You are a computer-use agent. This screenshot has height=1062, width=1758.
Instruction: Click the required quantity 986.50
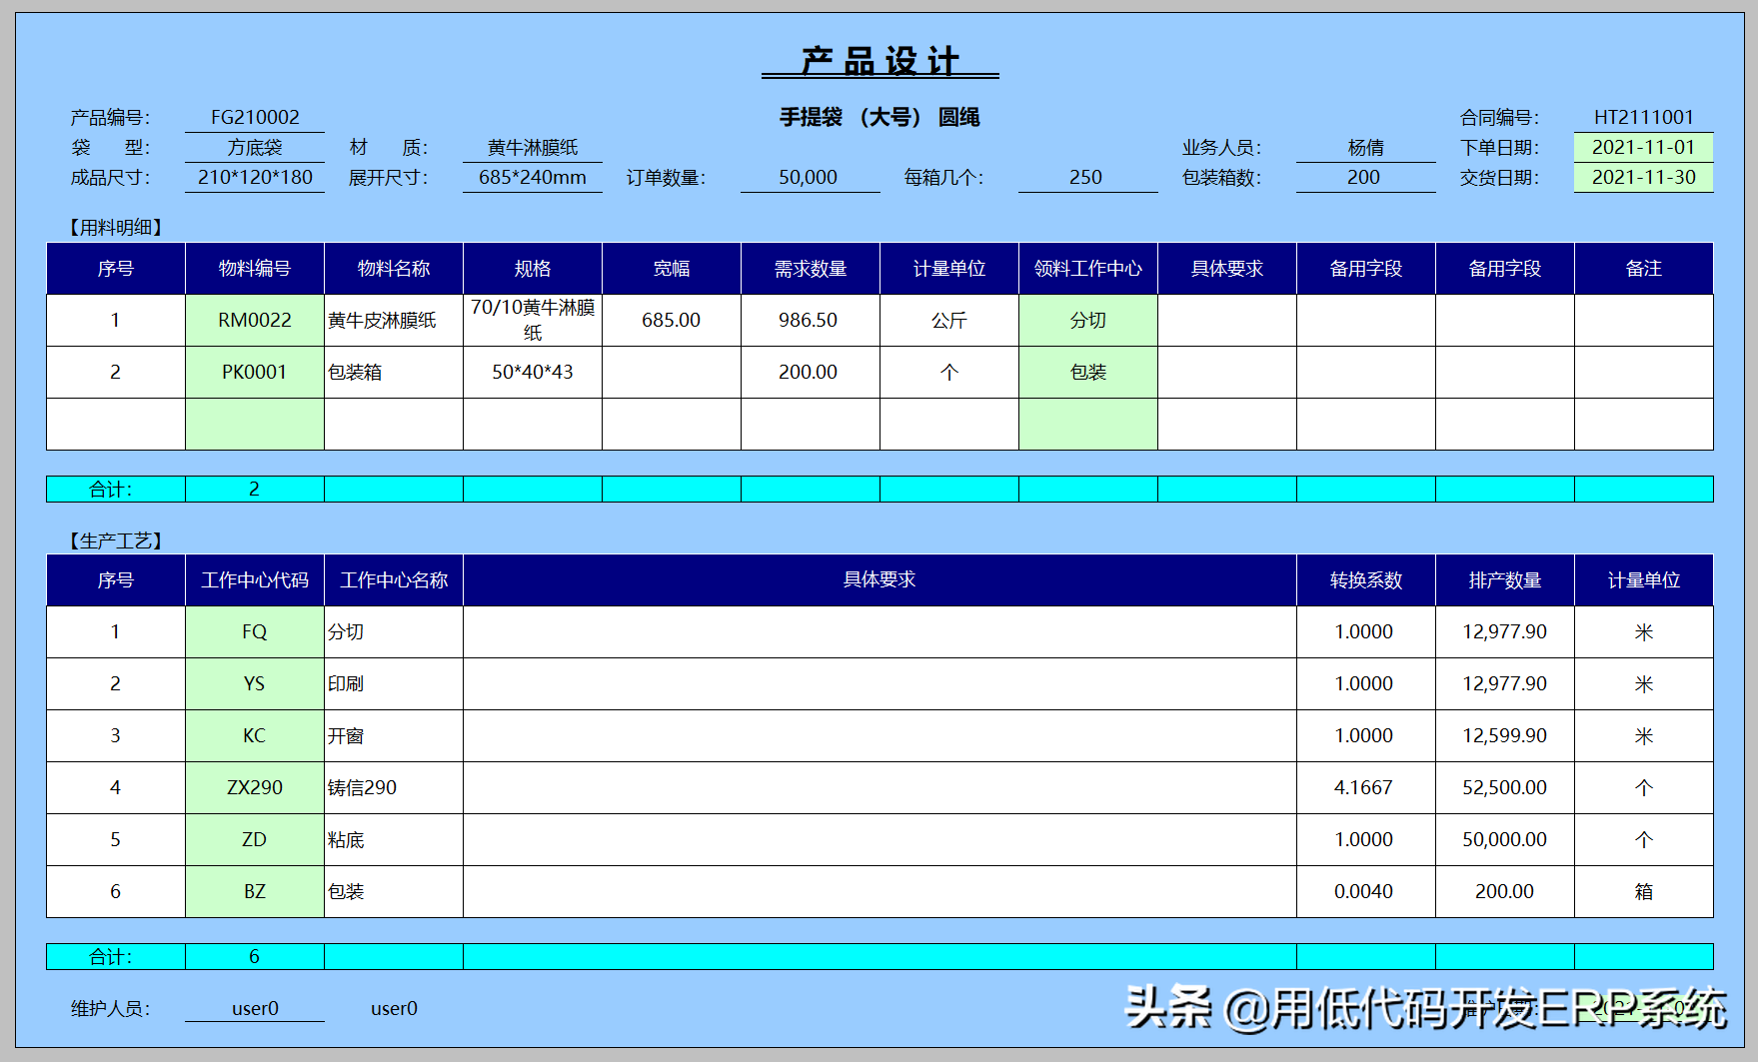[810, 321]
